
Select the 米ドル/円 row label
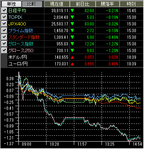(17, 57)
